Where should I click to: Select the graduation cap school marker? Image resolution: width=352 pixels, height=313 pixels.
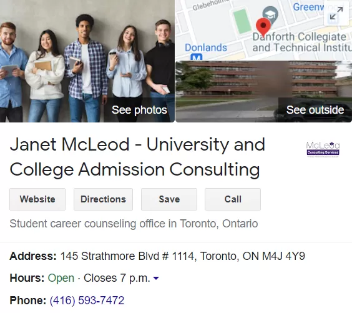pyautogui.click(x=270, y=14)
